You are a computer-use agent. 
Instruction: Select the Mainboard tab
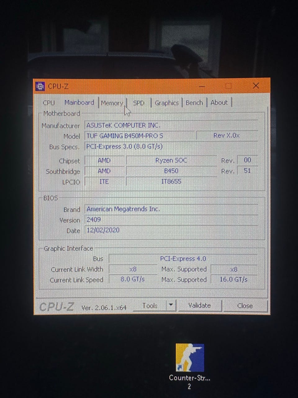coord(79,102)
